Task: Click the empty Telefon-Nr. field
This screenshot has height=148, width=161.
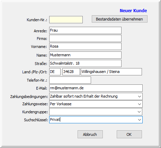Action: (70, 80)
